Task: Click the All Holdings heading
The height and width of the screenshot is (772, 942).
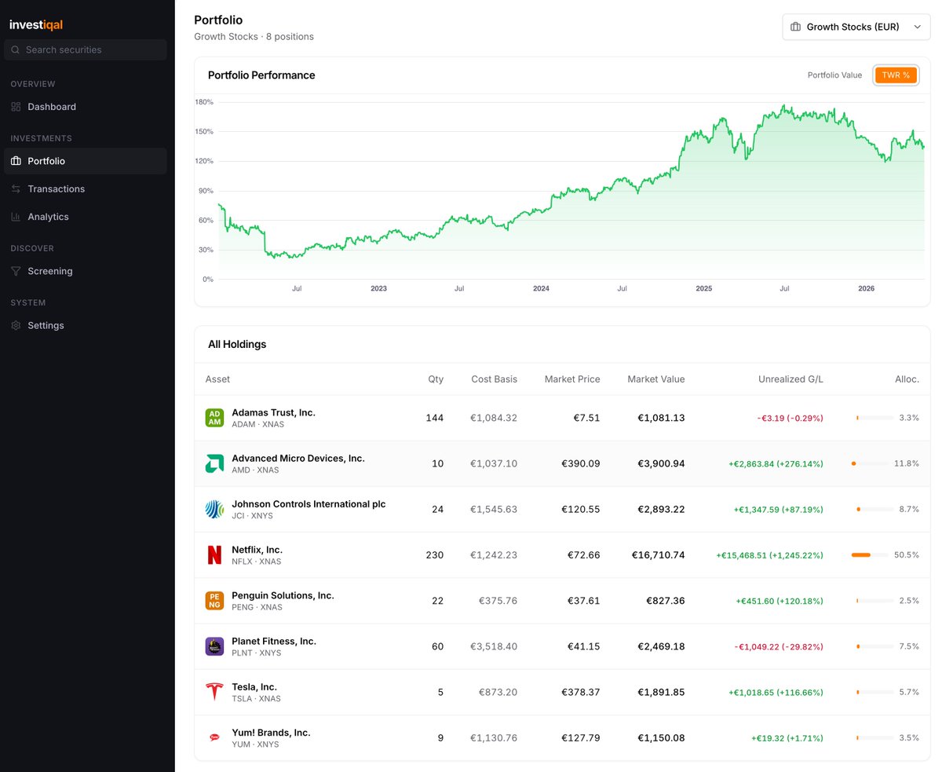Action: [x=237, y=344]
